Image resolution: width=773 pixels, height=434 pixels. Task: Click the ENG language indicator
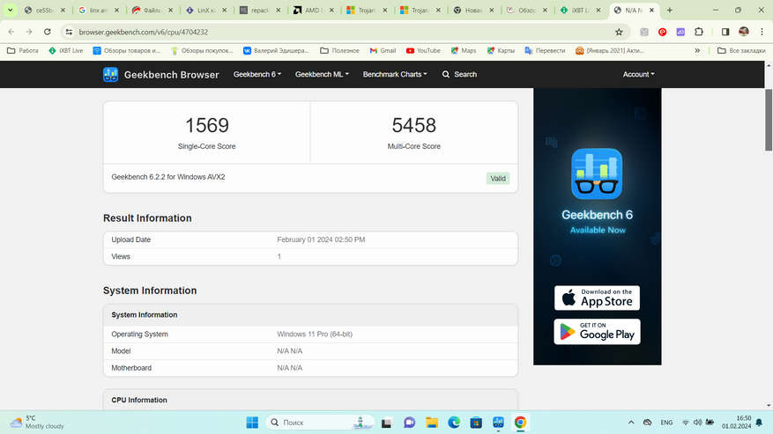point(666,423)
